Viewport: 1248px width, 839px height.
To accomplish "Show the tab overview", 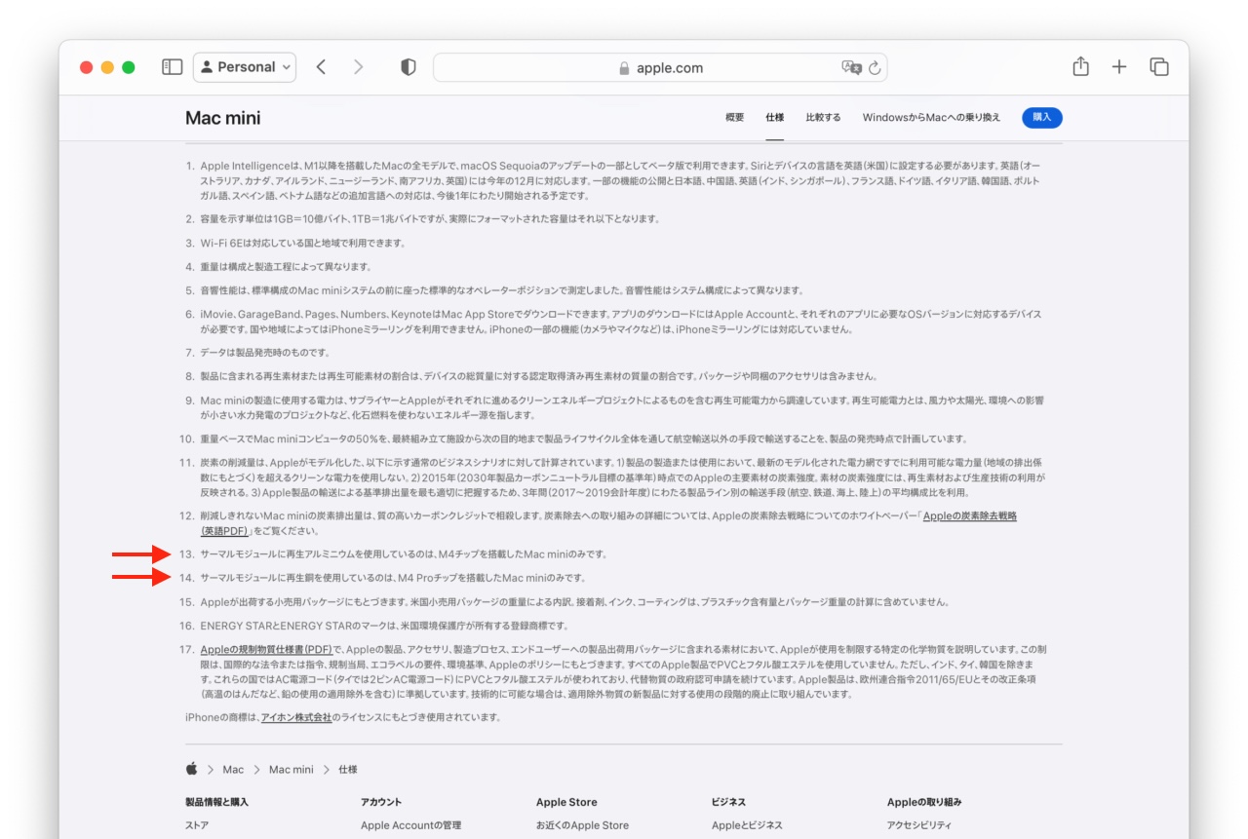I will coord(1159,67).
